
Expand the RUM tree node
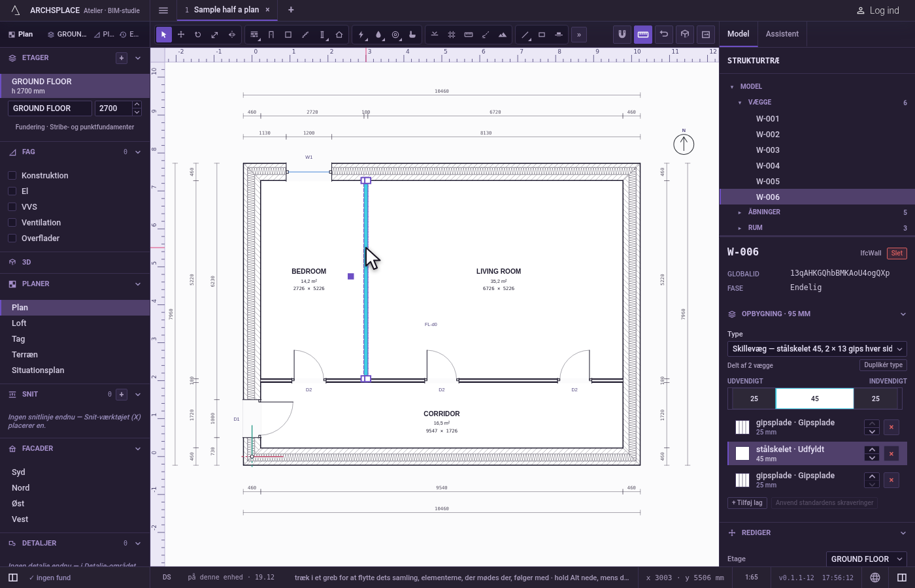pyautogui.click(x=739, y=228)
